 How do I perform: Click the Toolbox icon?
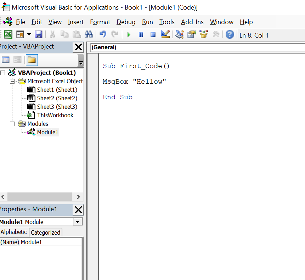(x=216, y=34)
